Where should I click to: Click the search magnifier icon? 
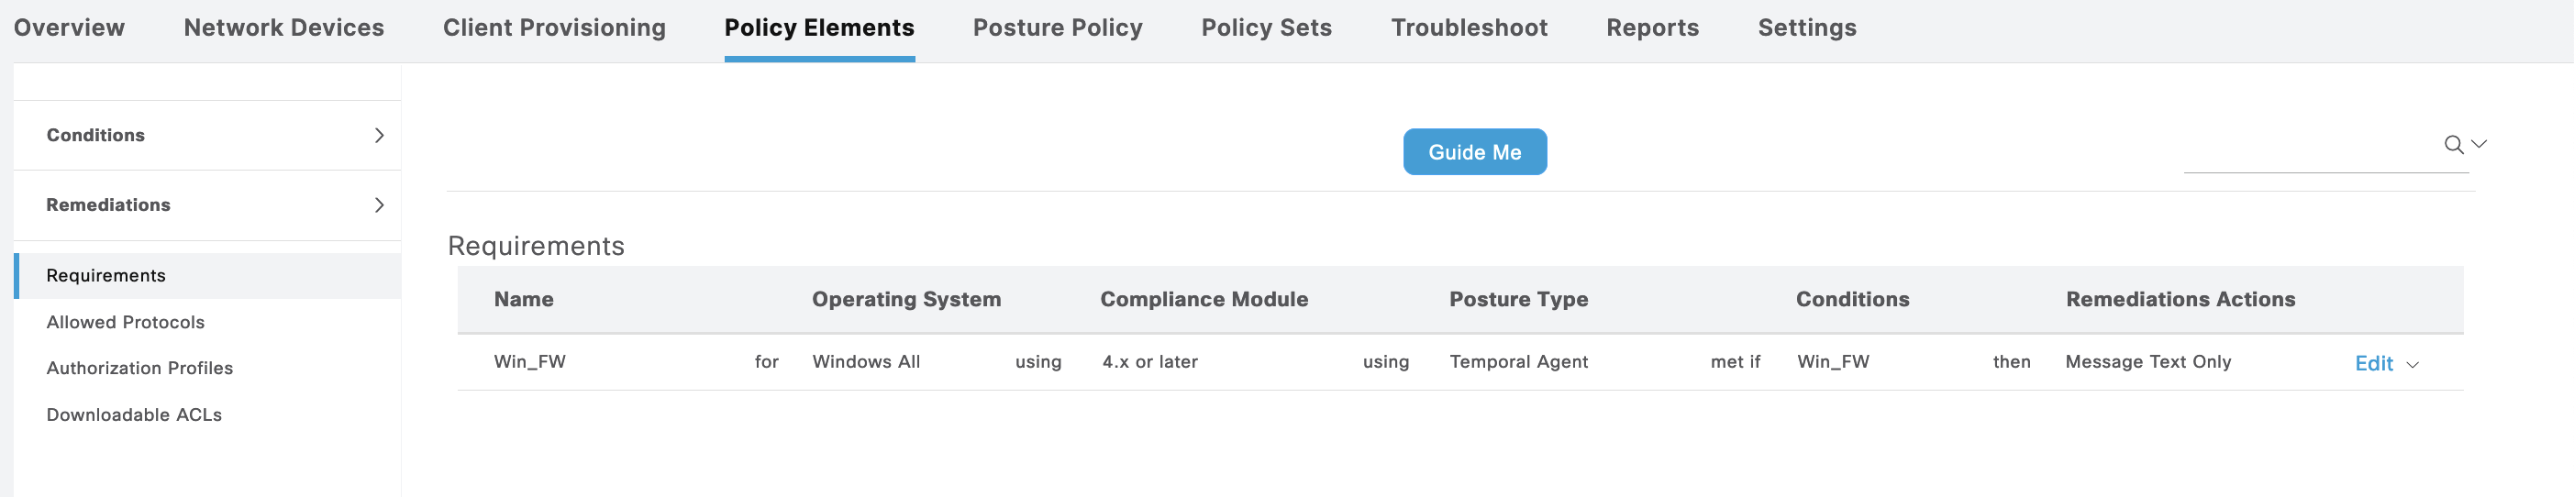[2452, 146]
